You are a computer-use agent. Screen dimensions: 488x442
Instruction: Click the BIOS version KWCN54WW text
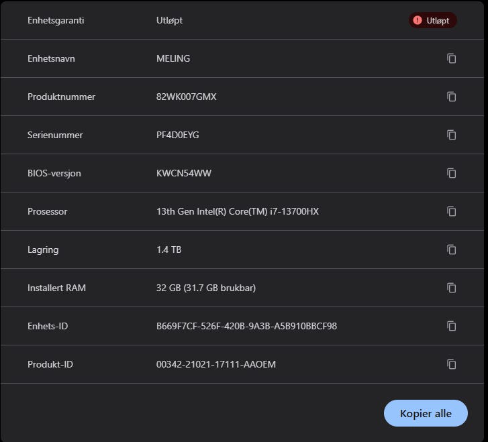click(x=183, y=173)
